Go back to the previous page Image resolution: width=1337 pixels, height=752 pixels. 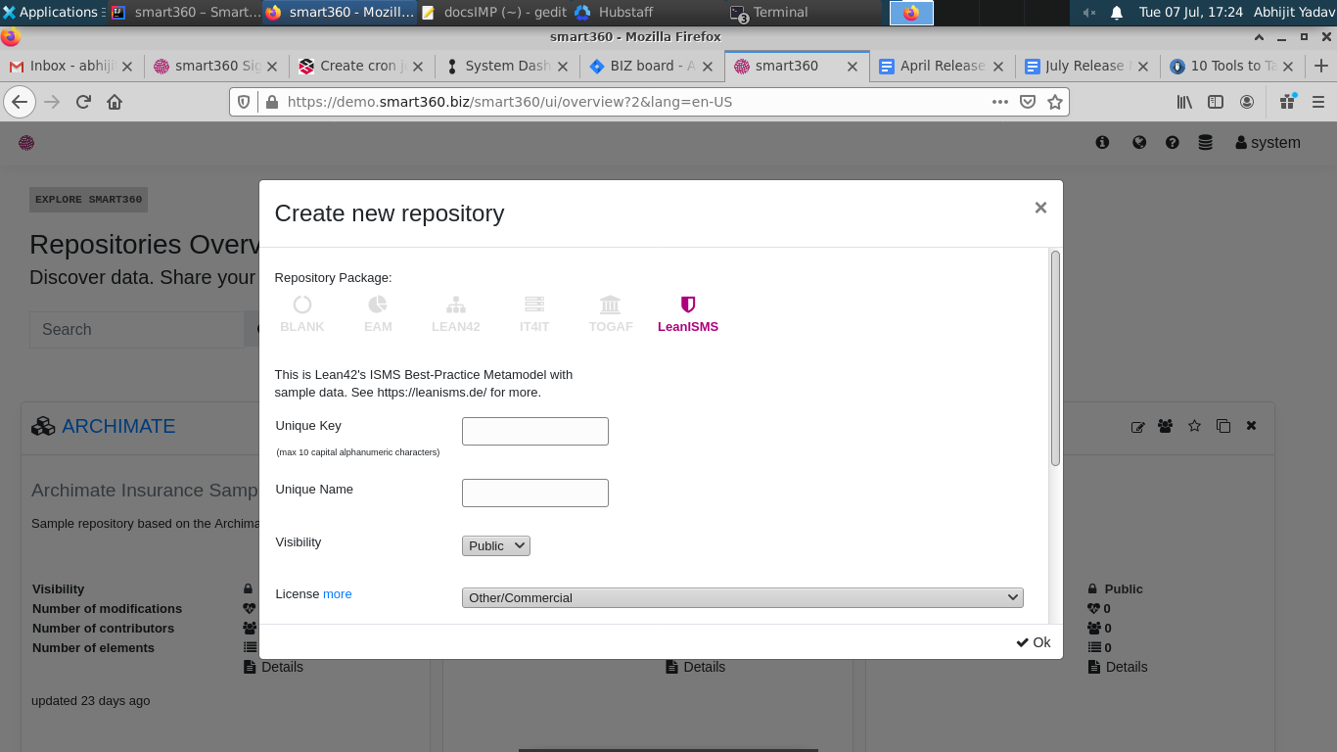pos(20,102)
